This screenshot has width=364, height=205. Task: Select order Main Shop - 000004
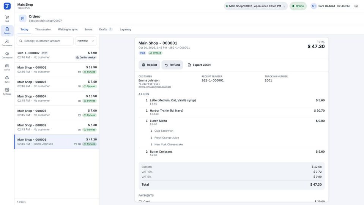[57, 98]
